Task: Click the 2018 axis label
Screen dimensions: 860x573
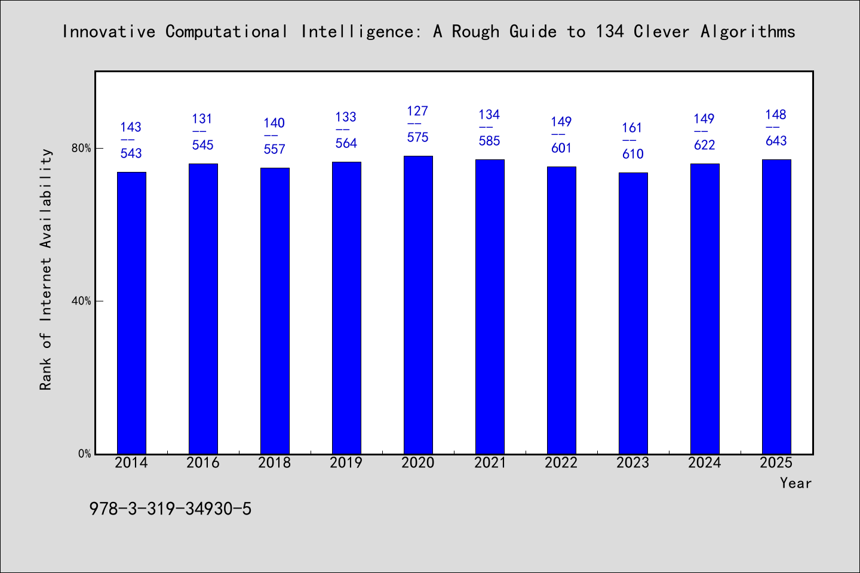Action: click(275, 463)
